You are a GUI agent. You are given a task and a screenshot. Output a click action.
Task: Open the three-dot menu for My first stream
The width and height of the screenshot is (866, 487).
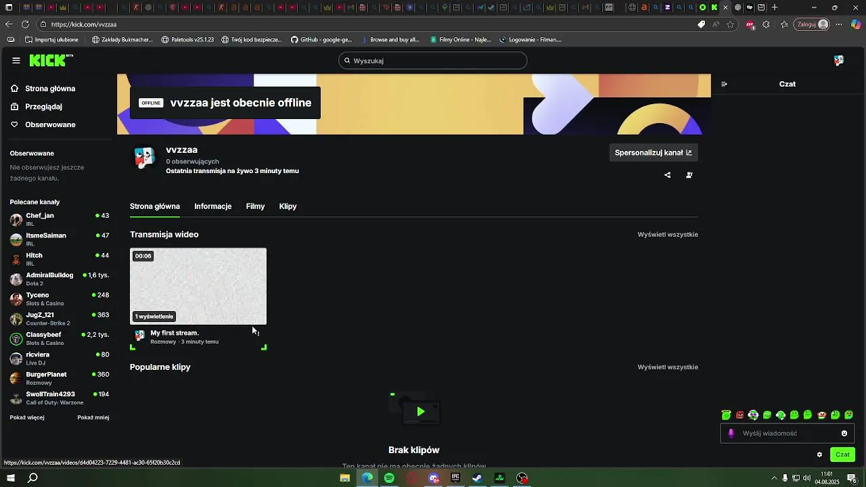pyautogui.click(x=258, y=333)
